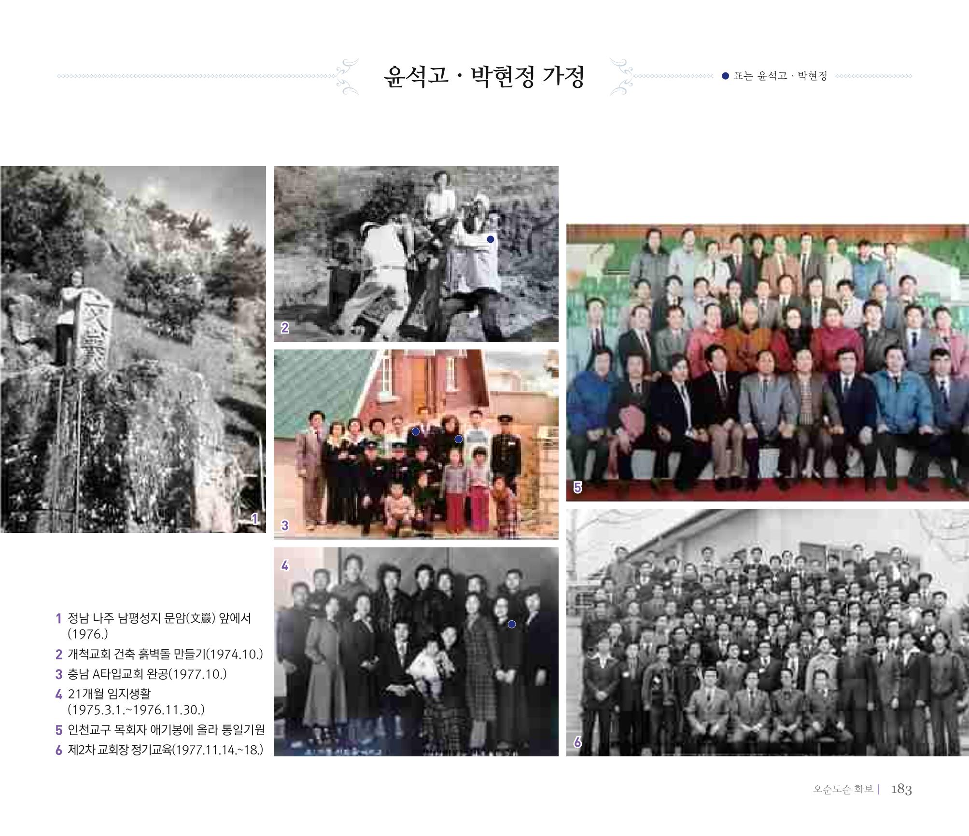Click the number 3 label on the church photo
This screenshot has height=836, width=969.
[285, 526]
